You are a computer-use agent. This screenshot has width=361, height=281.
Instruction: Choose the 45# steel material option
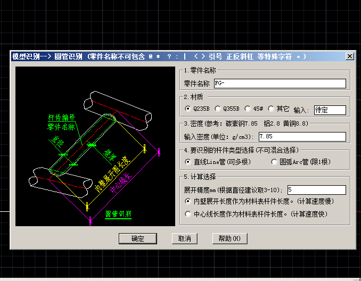click(248, 109)
